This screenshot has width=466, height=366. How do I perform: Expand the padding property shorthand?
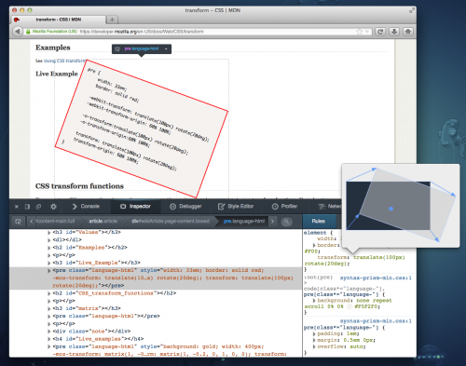tap(314, 333)
